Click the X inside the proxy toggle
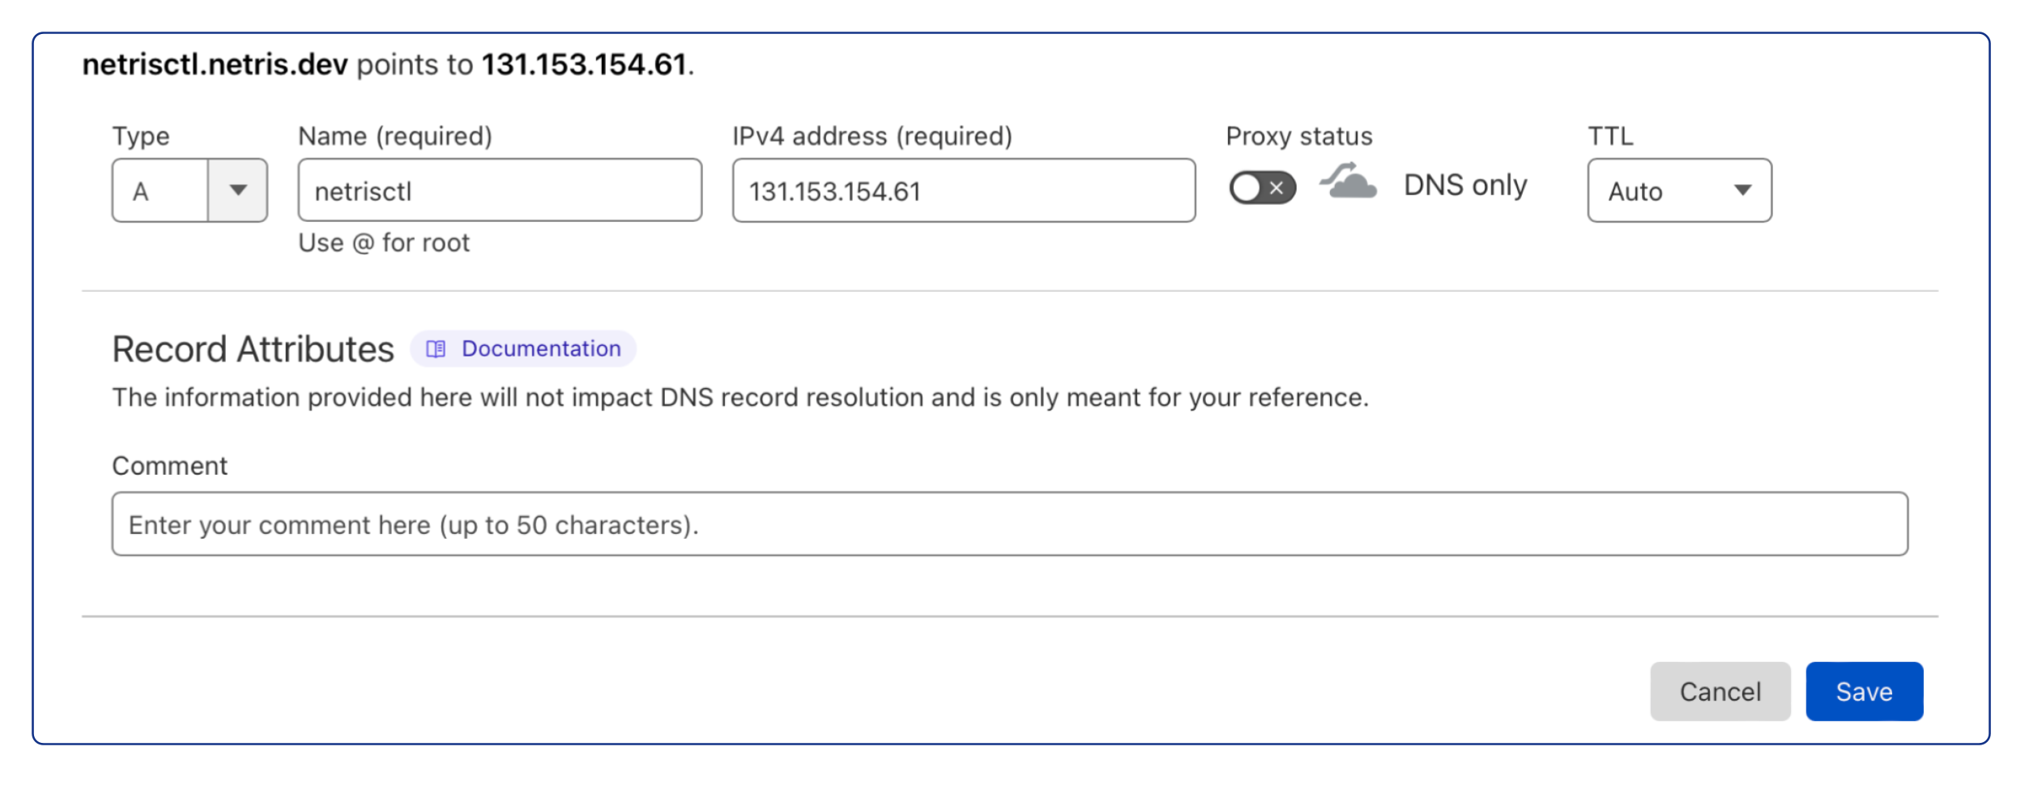Viewport: 2025px width, 785px height. point(1278,188)
